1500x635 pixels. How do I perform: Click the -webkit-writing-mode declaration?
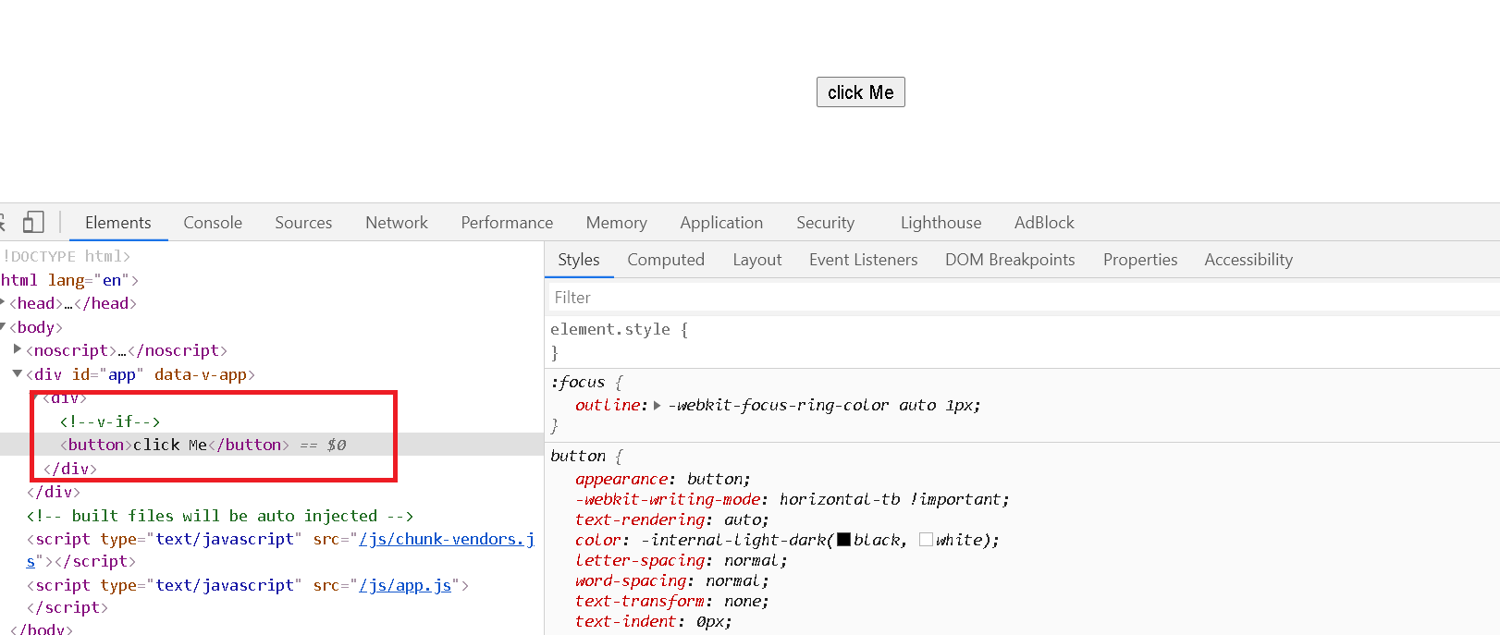(793, 499)
